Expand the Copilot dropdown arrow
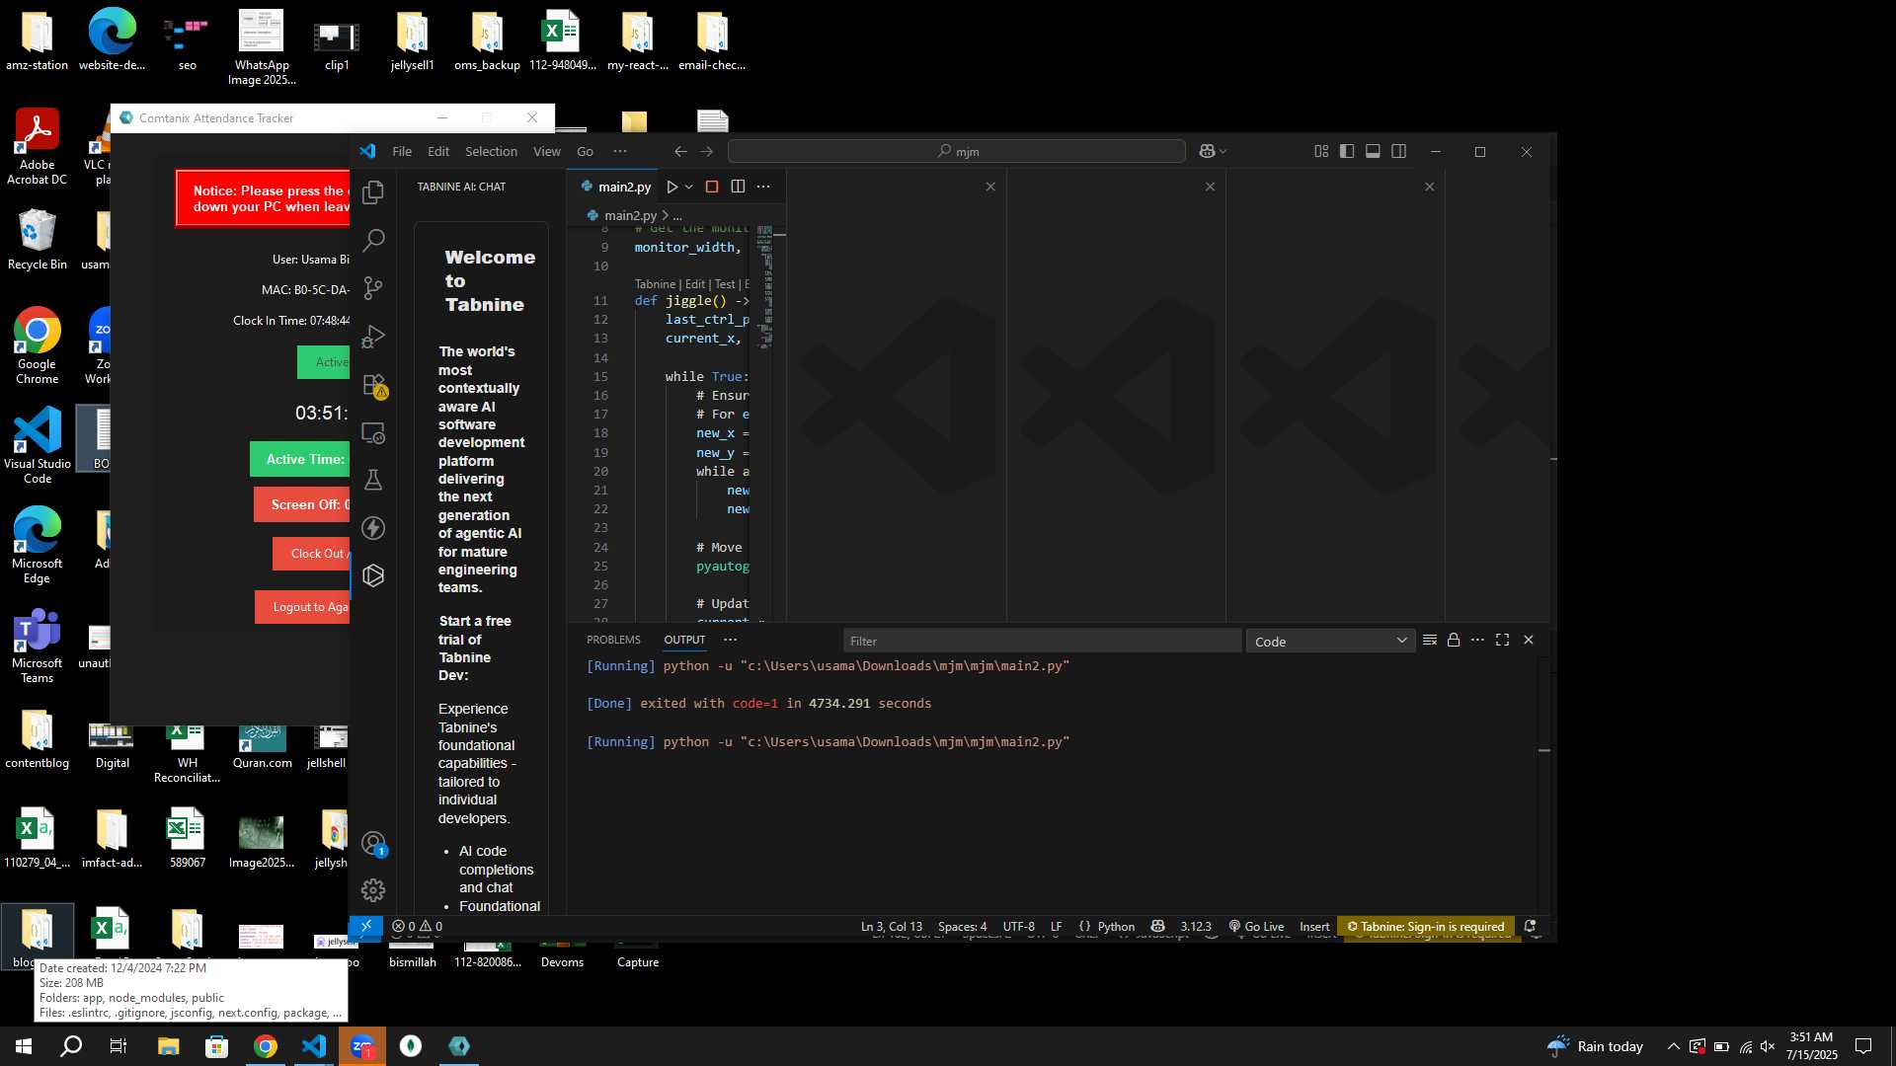 (x=1224, y=151)
